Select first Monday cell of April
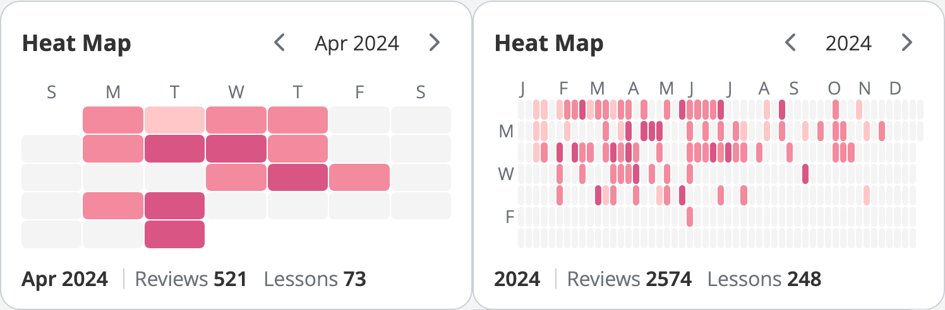Viewport: 945px width, 310px height. tap(113, 120)
